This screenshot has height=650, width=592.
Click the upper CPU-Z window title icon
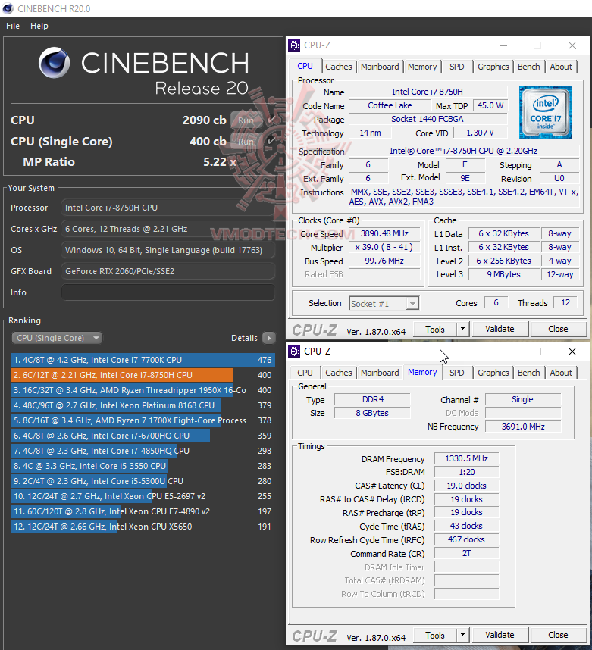click(x=294, y=45)
